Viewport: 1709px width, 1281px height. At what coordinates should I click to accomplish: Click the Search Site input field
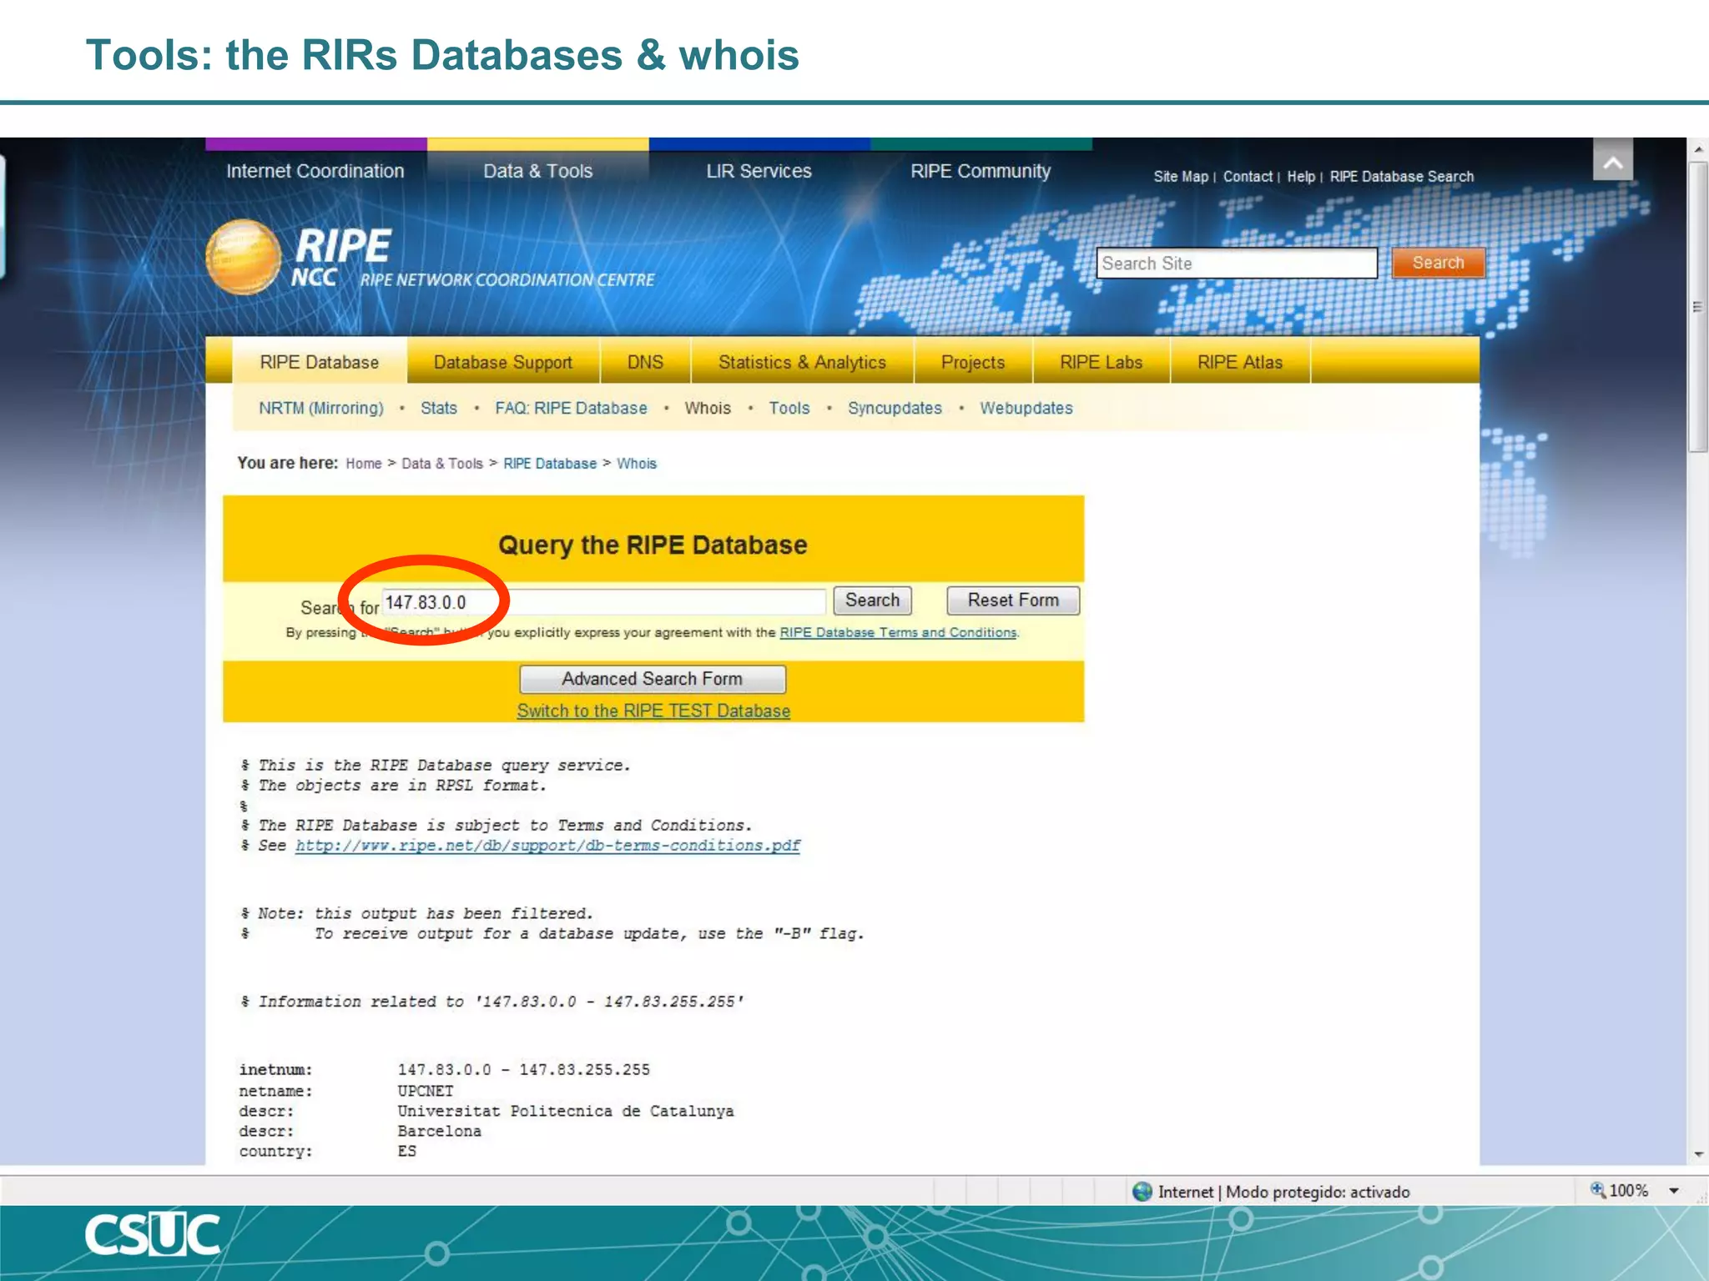1237,264
